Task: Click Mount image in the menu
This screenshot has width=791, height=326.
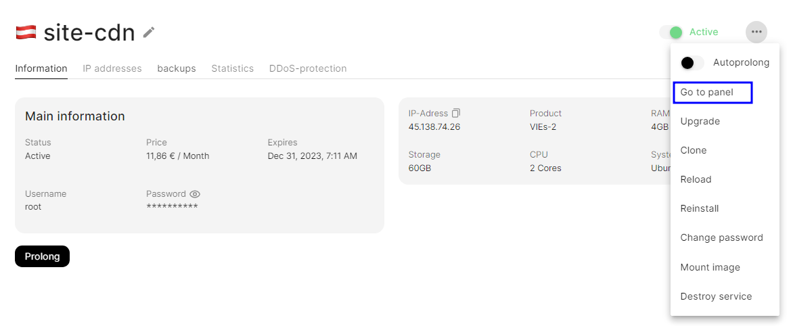Action: click(710, 267)
